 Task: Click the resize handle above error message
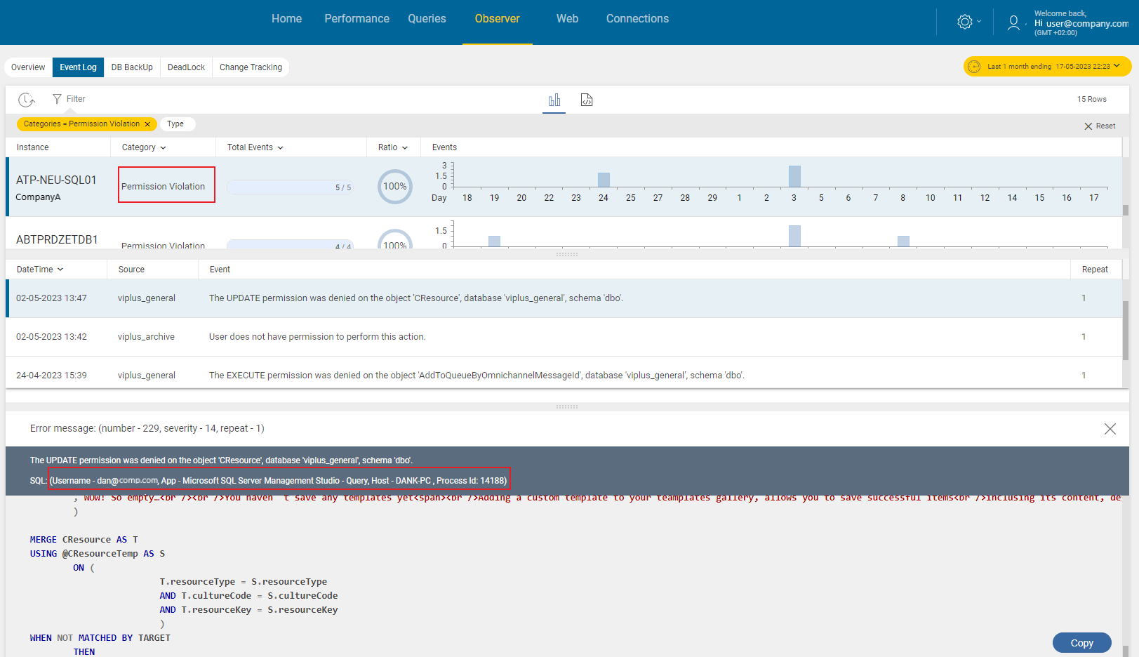click(567, 406)
